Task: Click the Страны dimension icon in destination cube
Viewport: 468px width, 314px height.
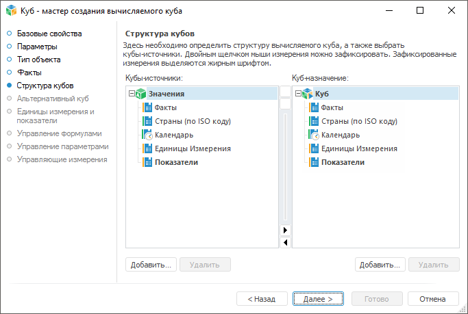Action: pyautogui.click(x=314, y=121)
